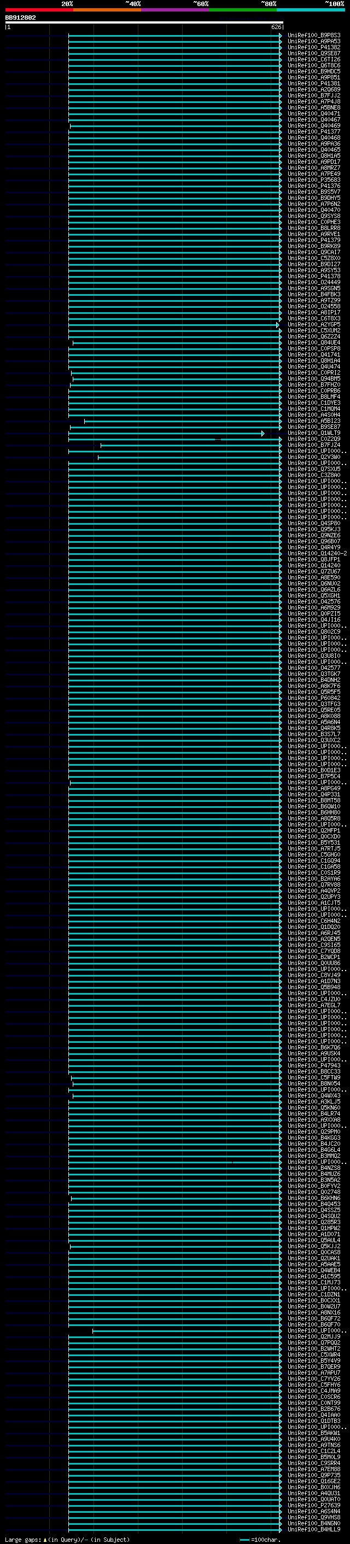Select hit label UniRef100_Q94BM5
Viewport: 350px width, 1544px height.
314,378
